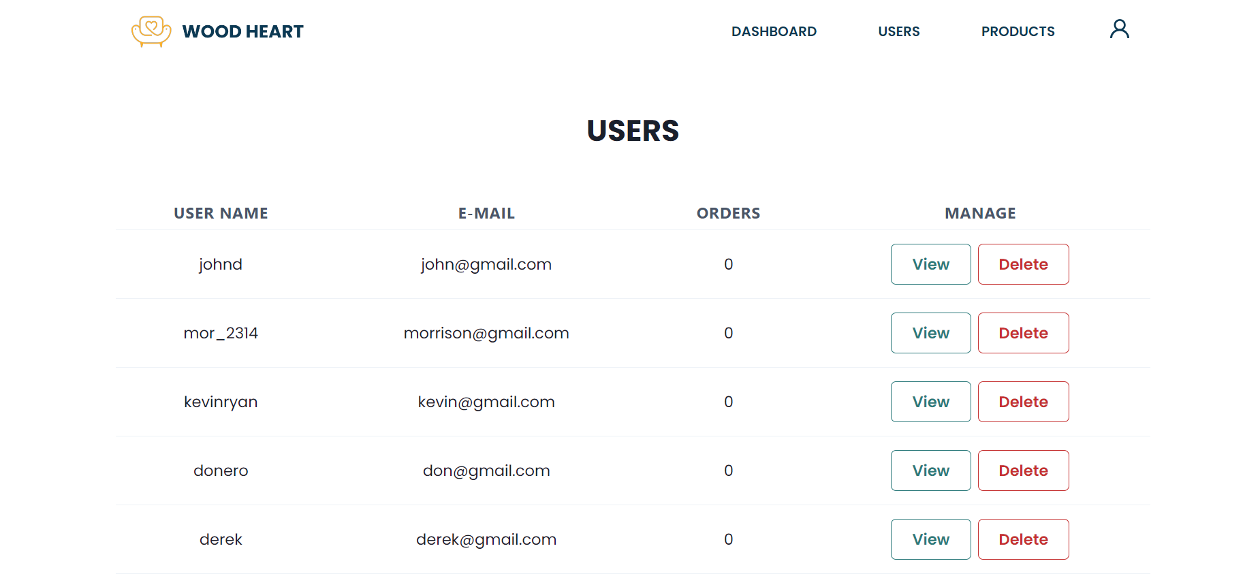This screenshot has width=1260, height=574.
Task: Delete the johnd user account
Action: (1023, 264)
